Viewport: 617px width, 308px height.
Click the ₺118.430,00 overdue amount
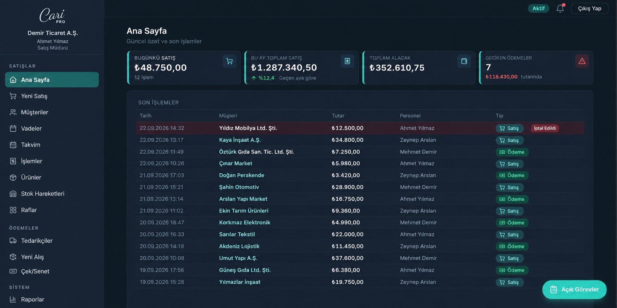(x=501, y=77)
